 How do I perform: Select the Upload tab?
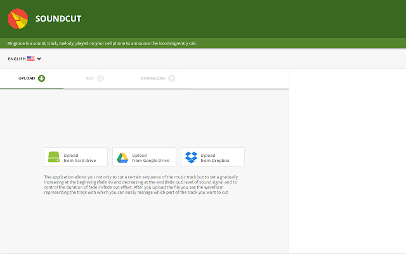(32, 78)
